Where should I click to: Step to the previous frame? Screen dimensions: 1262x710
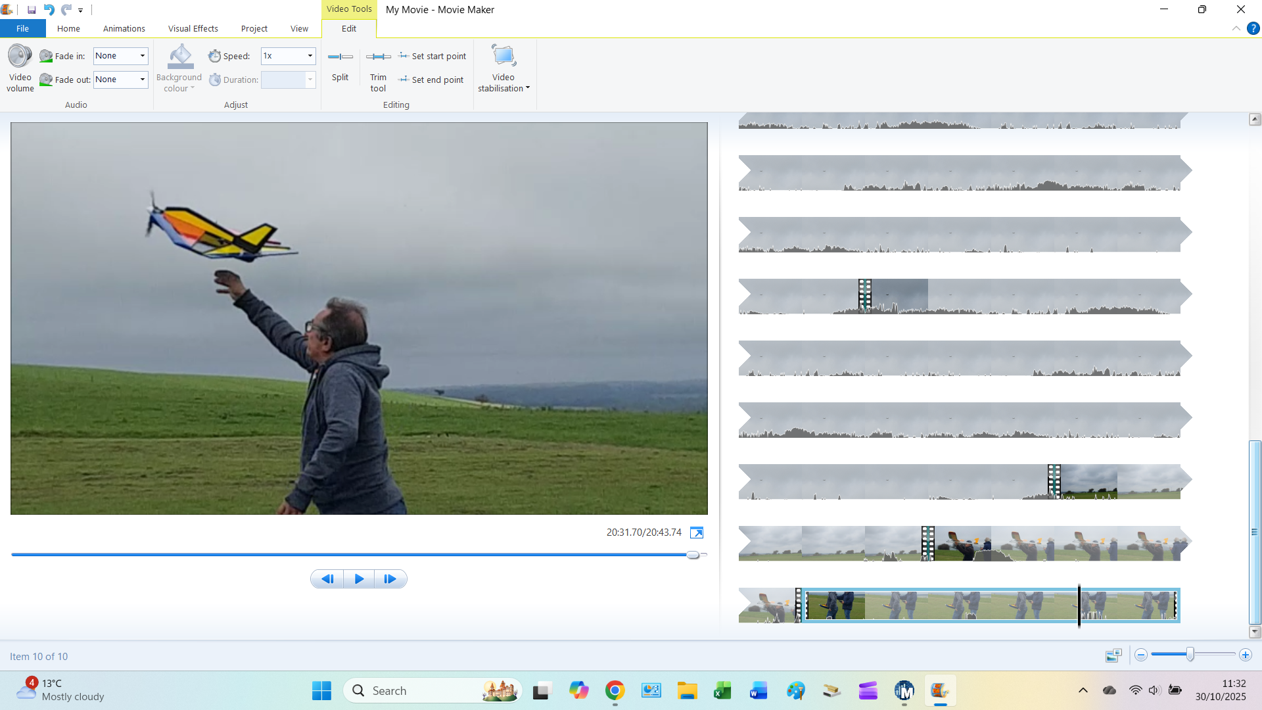(327, 579)
